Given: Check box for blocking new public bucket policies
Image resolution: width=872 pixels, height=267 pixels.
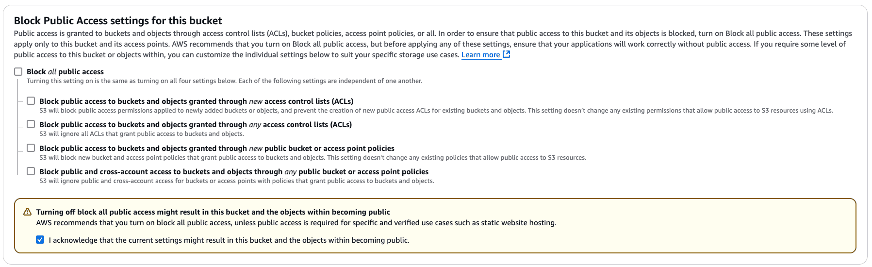Looking at the screenshot, I should tap(31, 148).
